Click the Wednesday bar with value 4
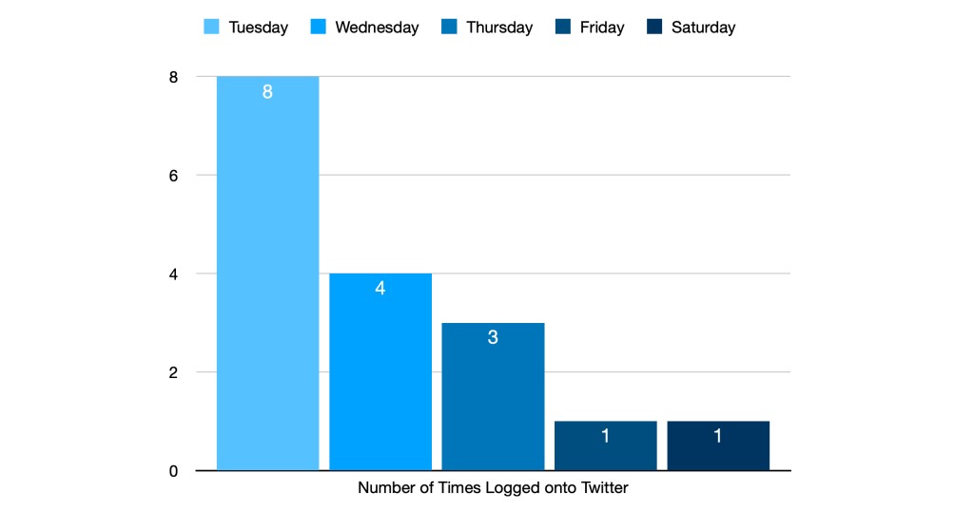The height and width of the screenshot is (511, 974). coord(380,380)
